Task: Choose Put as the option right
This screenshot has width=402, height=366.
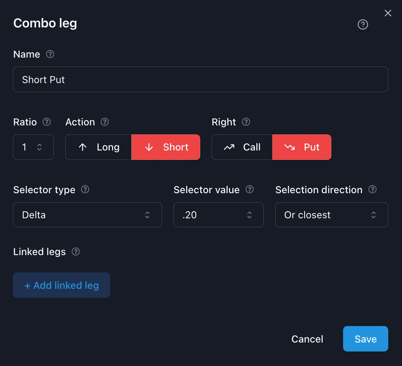Action: coord(301,147)
